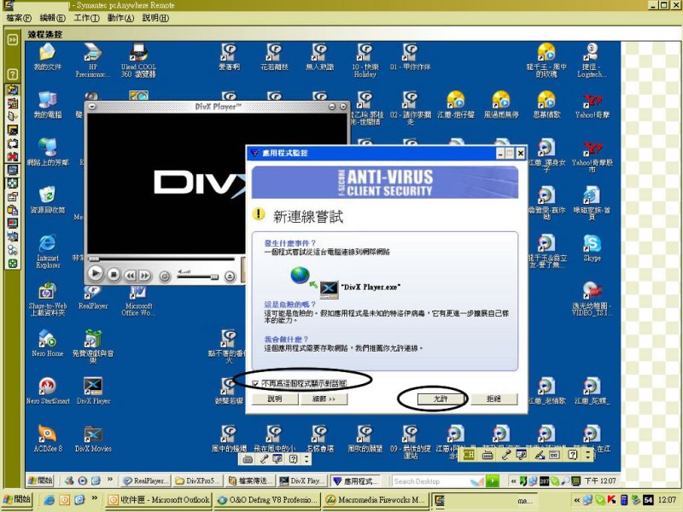This screenshot has width=683, height=512.
Task: Select the Skype desktop icon
Action: pyautogui.click(x=592, y=248)
